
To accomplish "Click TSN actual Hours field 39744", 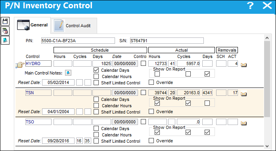I will [x=157, y=93].
